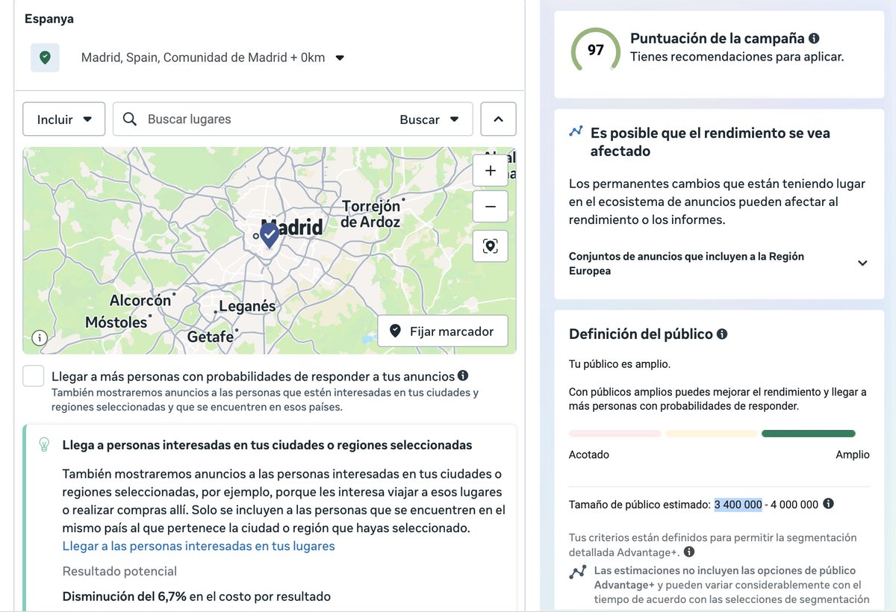The width and height of the screenshot is (896, 612).
Task: Click the map attribution info icon
Action: [x=38, y=338]
